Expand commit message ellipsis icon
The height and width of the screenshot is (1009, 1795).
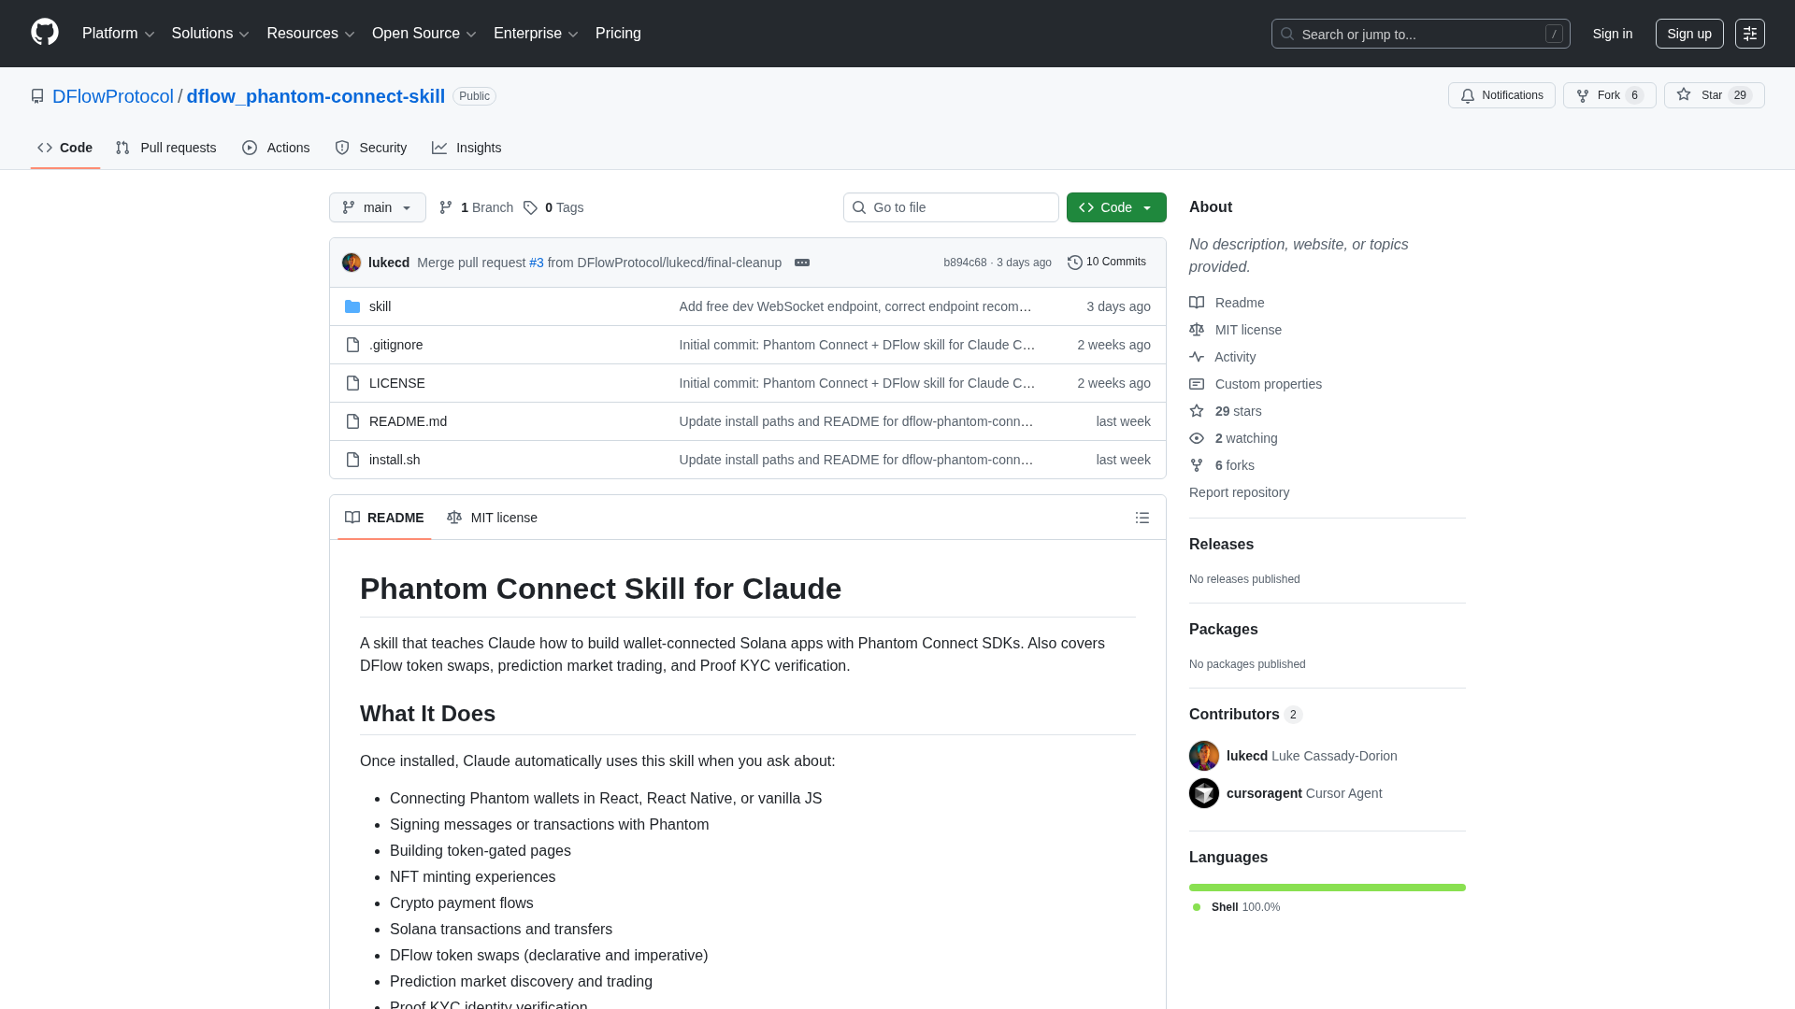point(802,263)
